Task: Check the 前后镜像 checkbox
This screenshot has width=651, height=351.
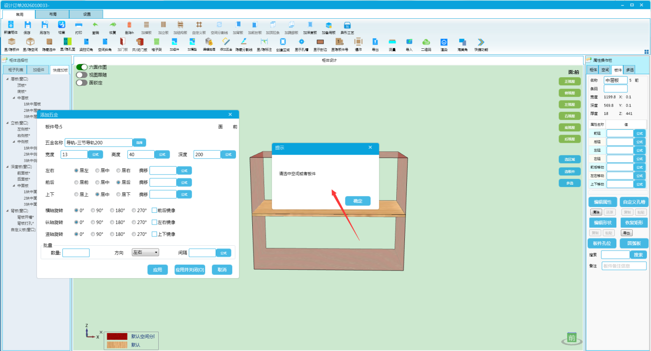Action: tap(154, 210)
